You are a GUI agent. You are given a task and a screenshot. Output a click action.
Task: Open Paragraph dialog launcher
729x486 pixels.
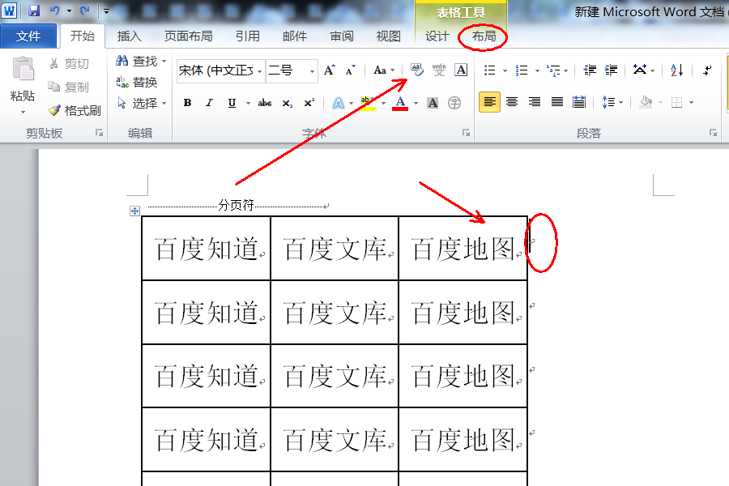pos(713,133)
